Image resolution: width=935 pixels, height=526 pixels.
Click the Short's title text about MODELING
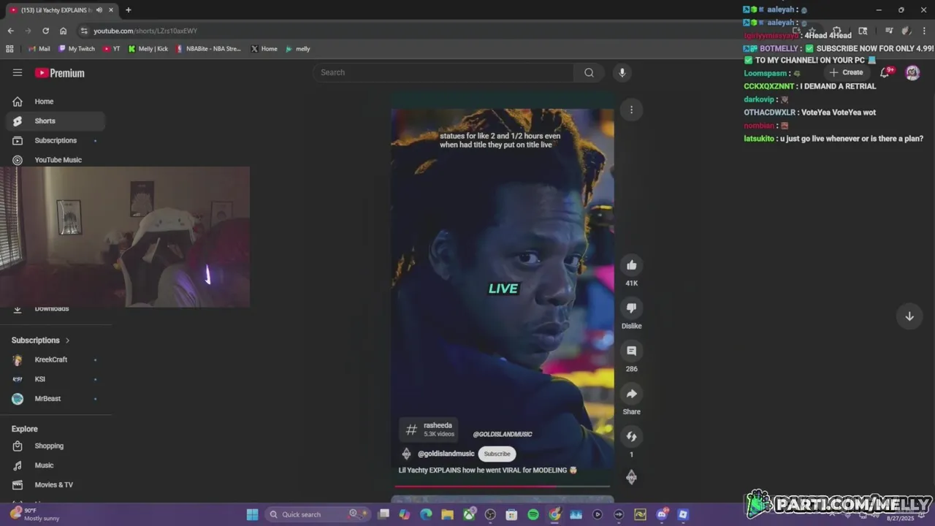click(x=488, y=470)
